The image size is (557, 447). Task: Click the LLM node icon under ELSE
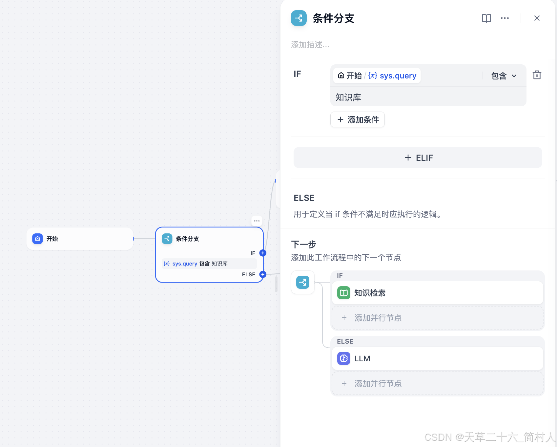pos(343,358)
